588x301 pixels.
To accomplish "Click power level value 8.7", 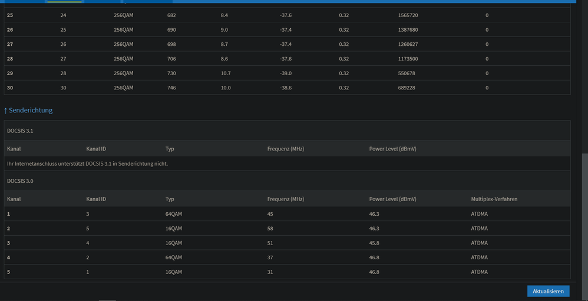I will [x=224, y=44].
